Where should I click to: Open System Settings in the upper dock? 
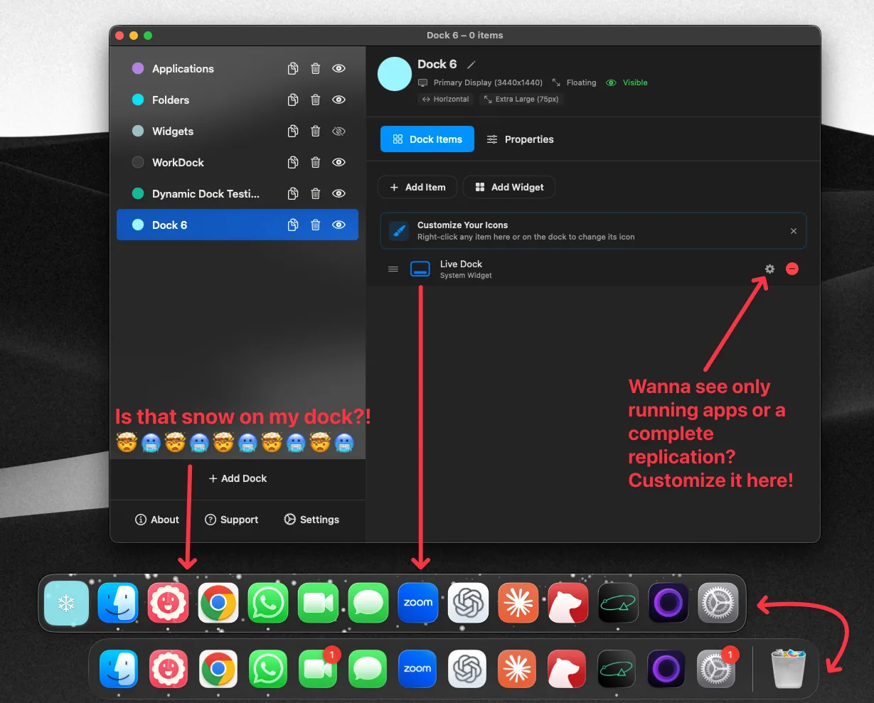(718, 603)
